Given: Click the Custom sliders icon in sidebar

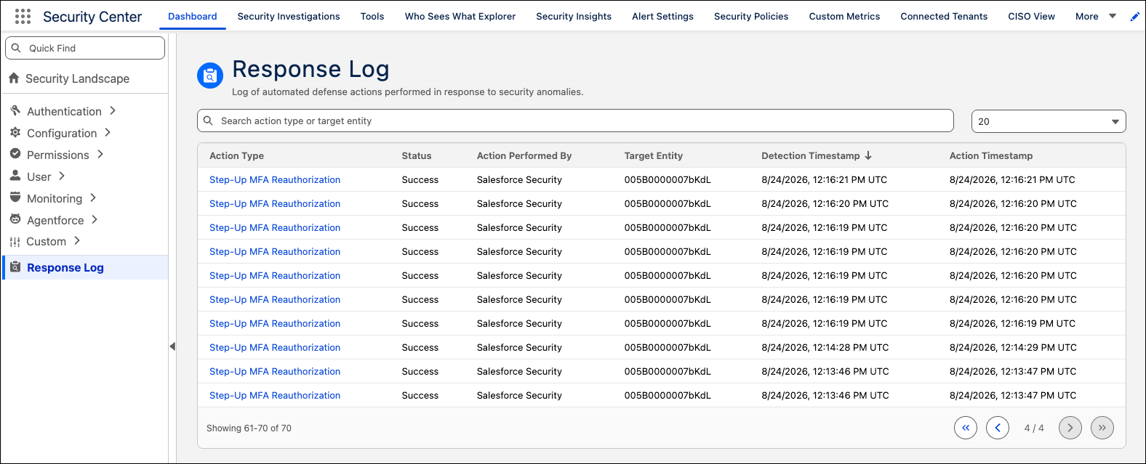Looking at the screenshot, I should click(x=15, y=242).
